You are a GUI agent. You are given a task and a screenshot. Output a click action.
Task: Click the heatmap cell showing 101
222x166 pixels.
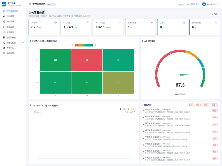click(x=87, y=82)
